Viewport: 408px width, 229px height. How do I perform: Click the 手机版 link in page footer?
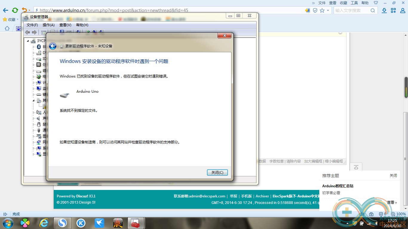pyautogui.click(x=246, y=196)
